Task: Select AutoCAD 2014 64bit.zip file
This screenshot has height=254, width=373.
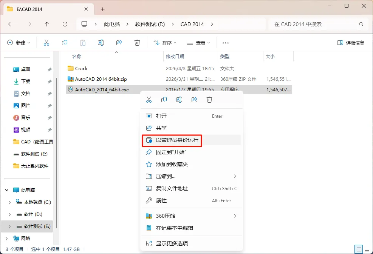Action: click(179, 79)
